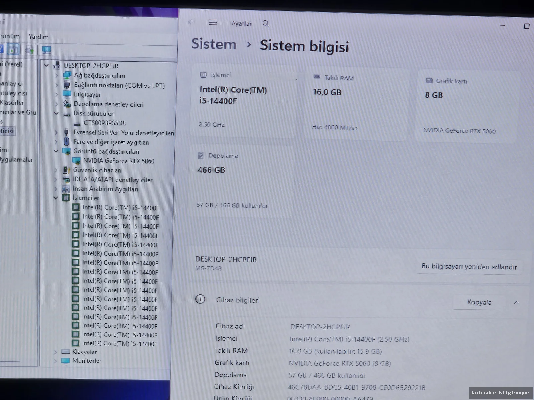Click the highlighted console pane toolbar icon
This screenshot has width=534, height=400.
(13, 49)
